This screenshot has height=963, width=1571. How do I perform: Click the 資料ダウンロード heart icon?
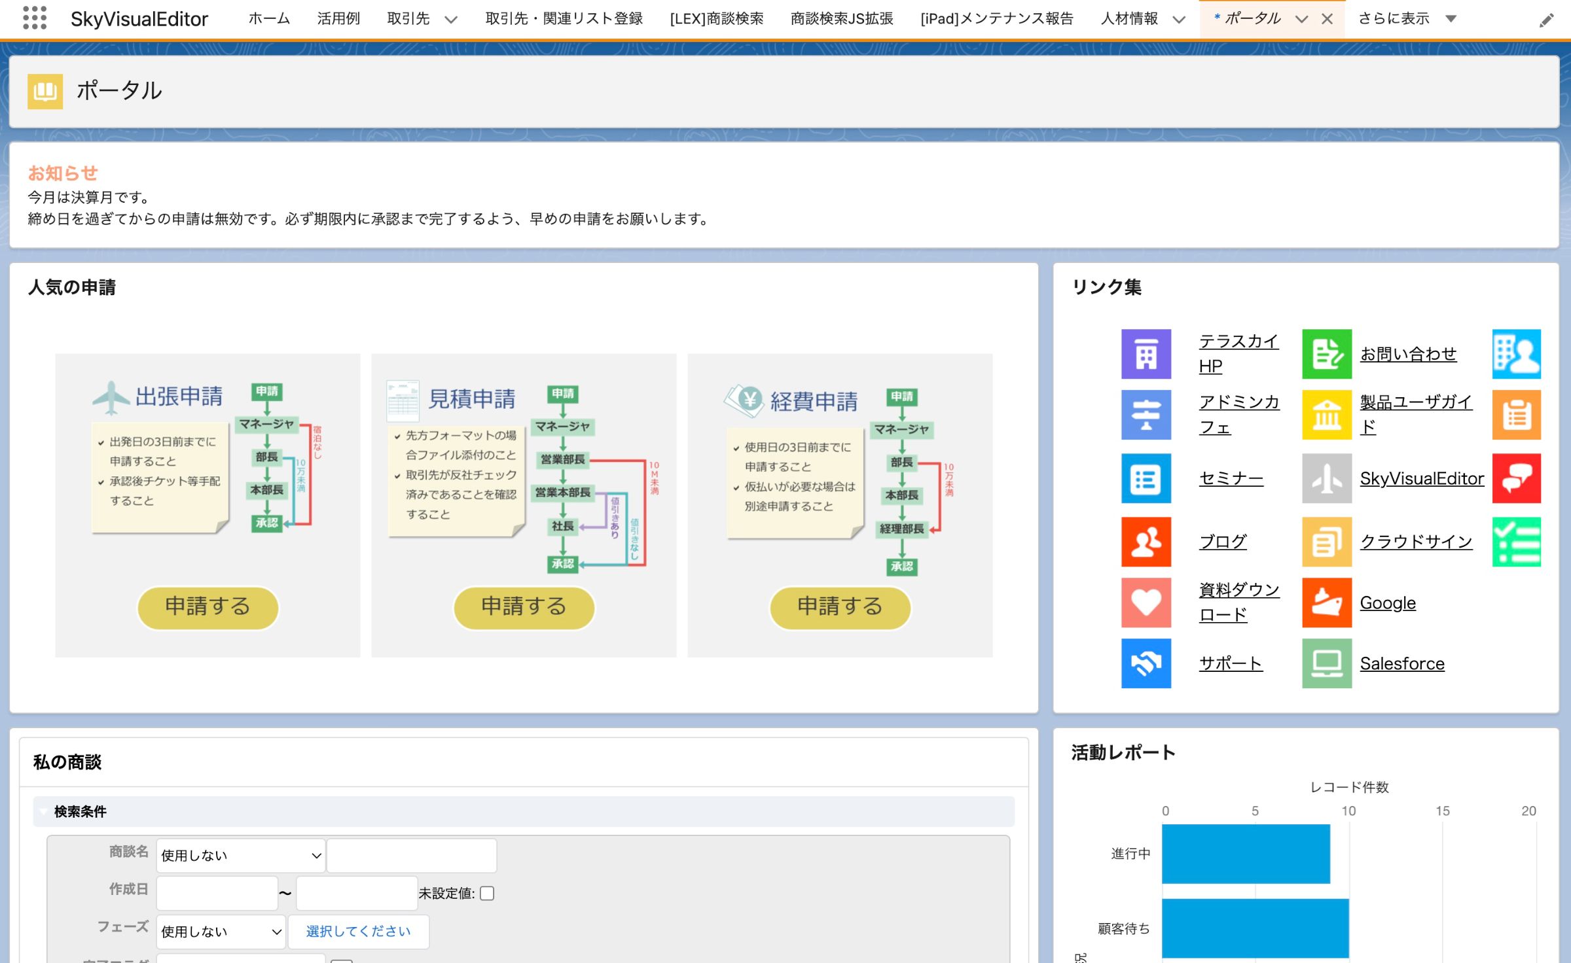tap(1146, 603)
